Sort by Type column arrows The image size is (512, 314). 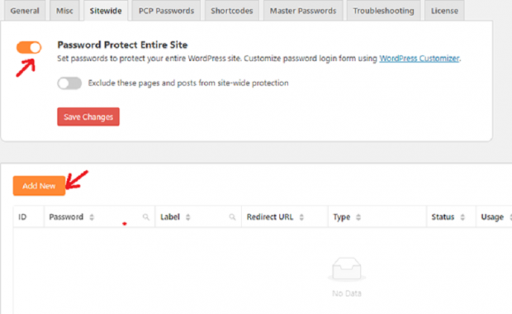coord(358,217)
